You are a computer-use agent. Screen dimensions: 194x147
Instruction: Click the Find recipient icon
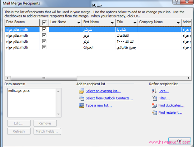click(x=154, y=112)
